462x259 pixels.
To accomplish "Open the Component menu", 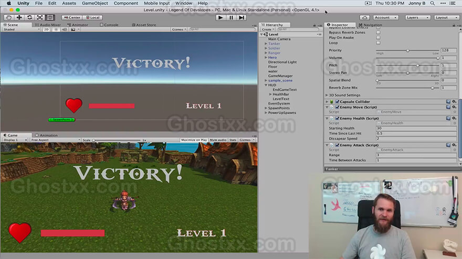I will pyautogui.click(x=126, y=3).
